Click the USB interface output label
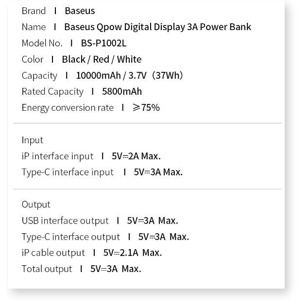Viewport: 308px width, 308px height. (x=65, y=221)
